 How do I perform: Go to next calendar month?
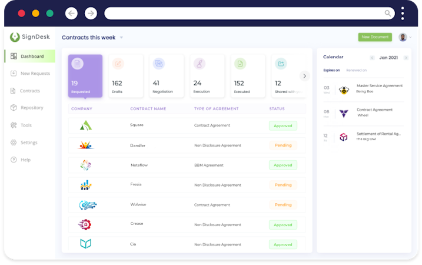click(x=406, y=58)
